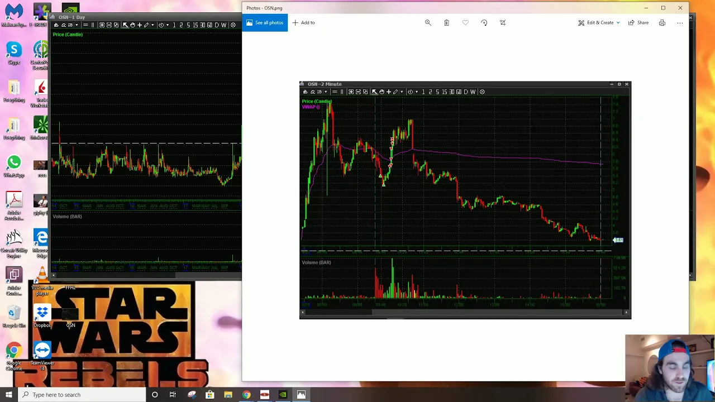Print the photo using printer icon
This screenshot has width=715, height=402.
click(x=662, y=22)
